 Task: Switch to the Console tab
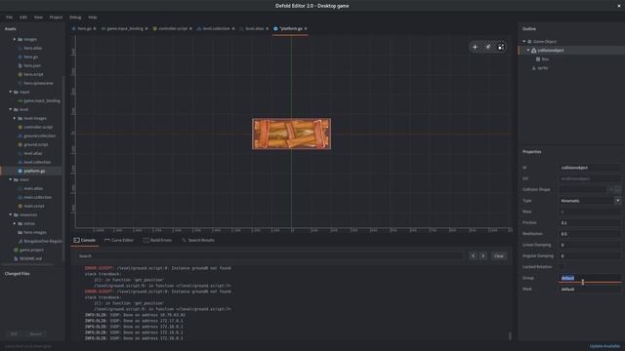tap(85, 241)
